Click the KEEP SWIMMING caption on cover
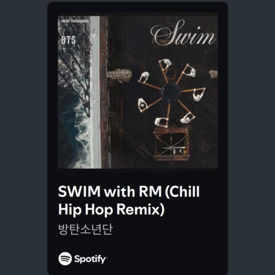Screen dimensions: 275x275 click(x=75, y=21)
